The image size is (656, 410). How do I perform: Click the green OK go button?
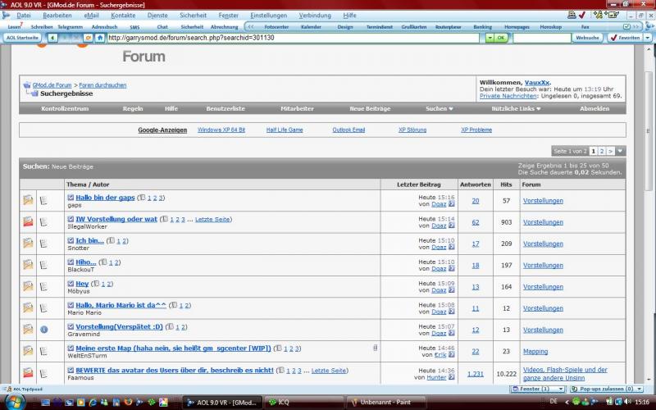click(x=496, y=38)
